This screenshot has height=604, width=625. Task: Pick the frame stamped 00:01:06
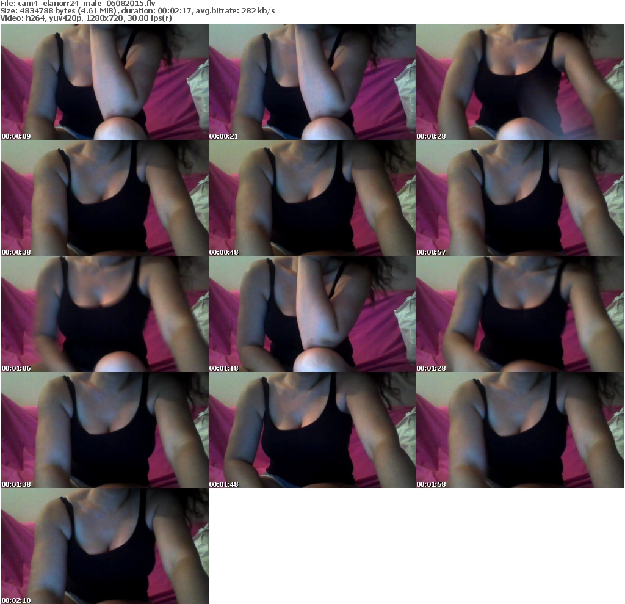tap(105, 314)
